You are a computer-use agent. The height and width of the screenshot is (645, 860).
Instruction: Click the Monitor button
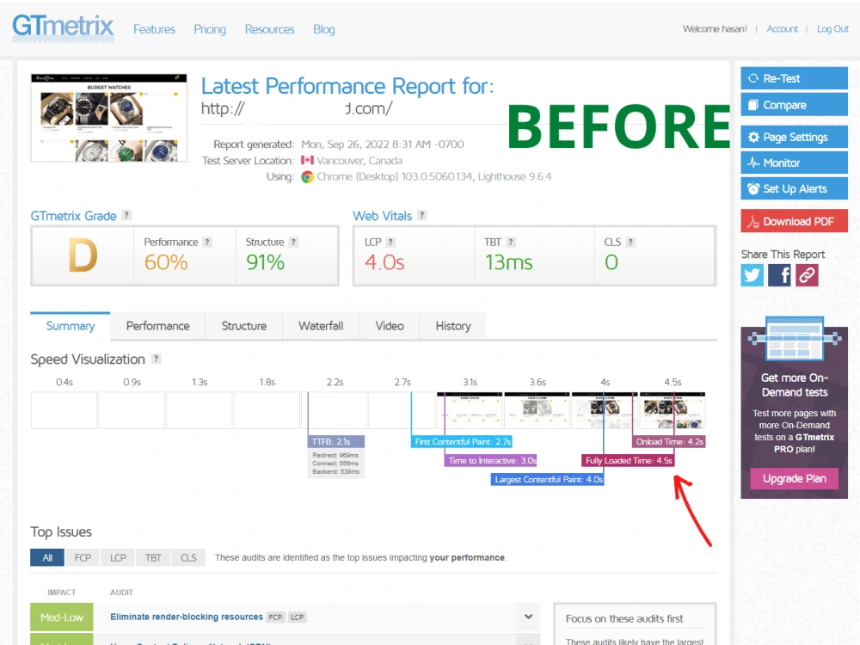[x=794, y=163]
